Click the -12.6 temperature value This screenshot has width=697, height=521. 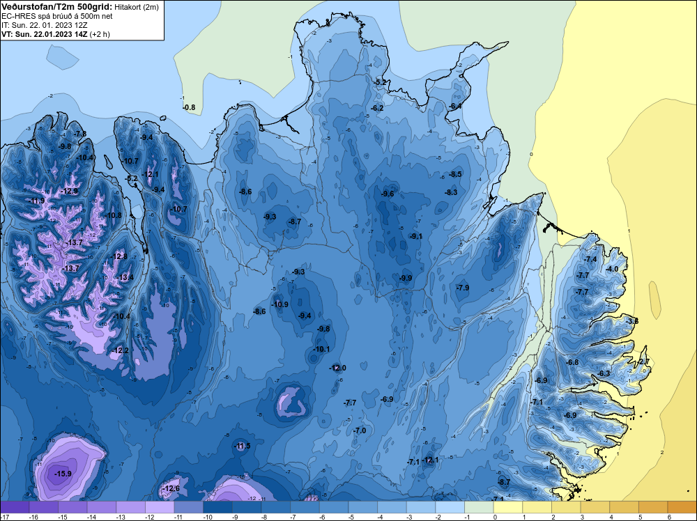point(171,488)
